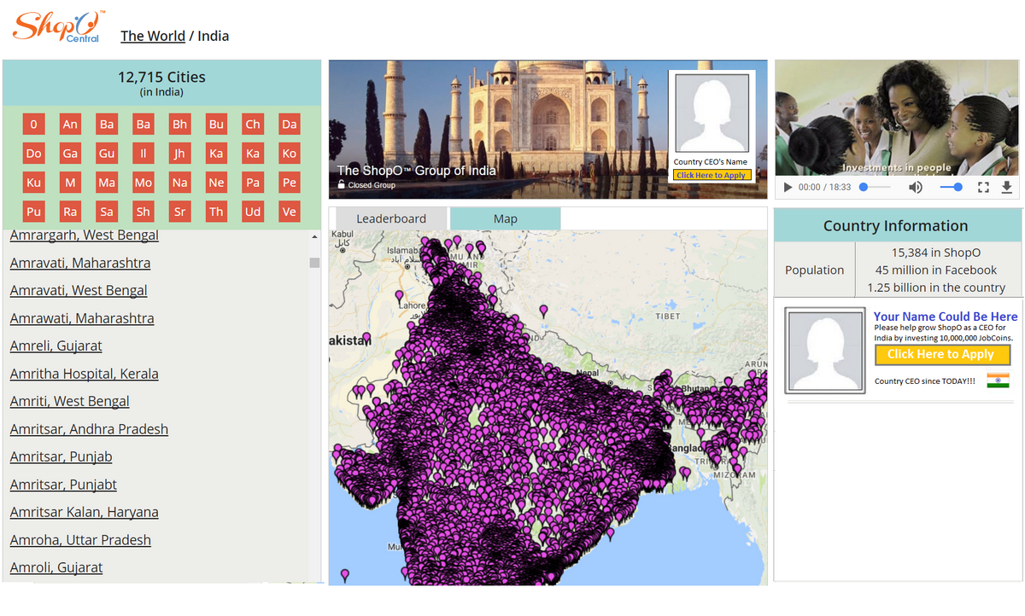Filter cities by the 0 index button
The height and width of the screenshot is (616, 1025).
[33, 125]
